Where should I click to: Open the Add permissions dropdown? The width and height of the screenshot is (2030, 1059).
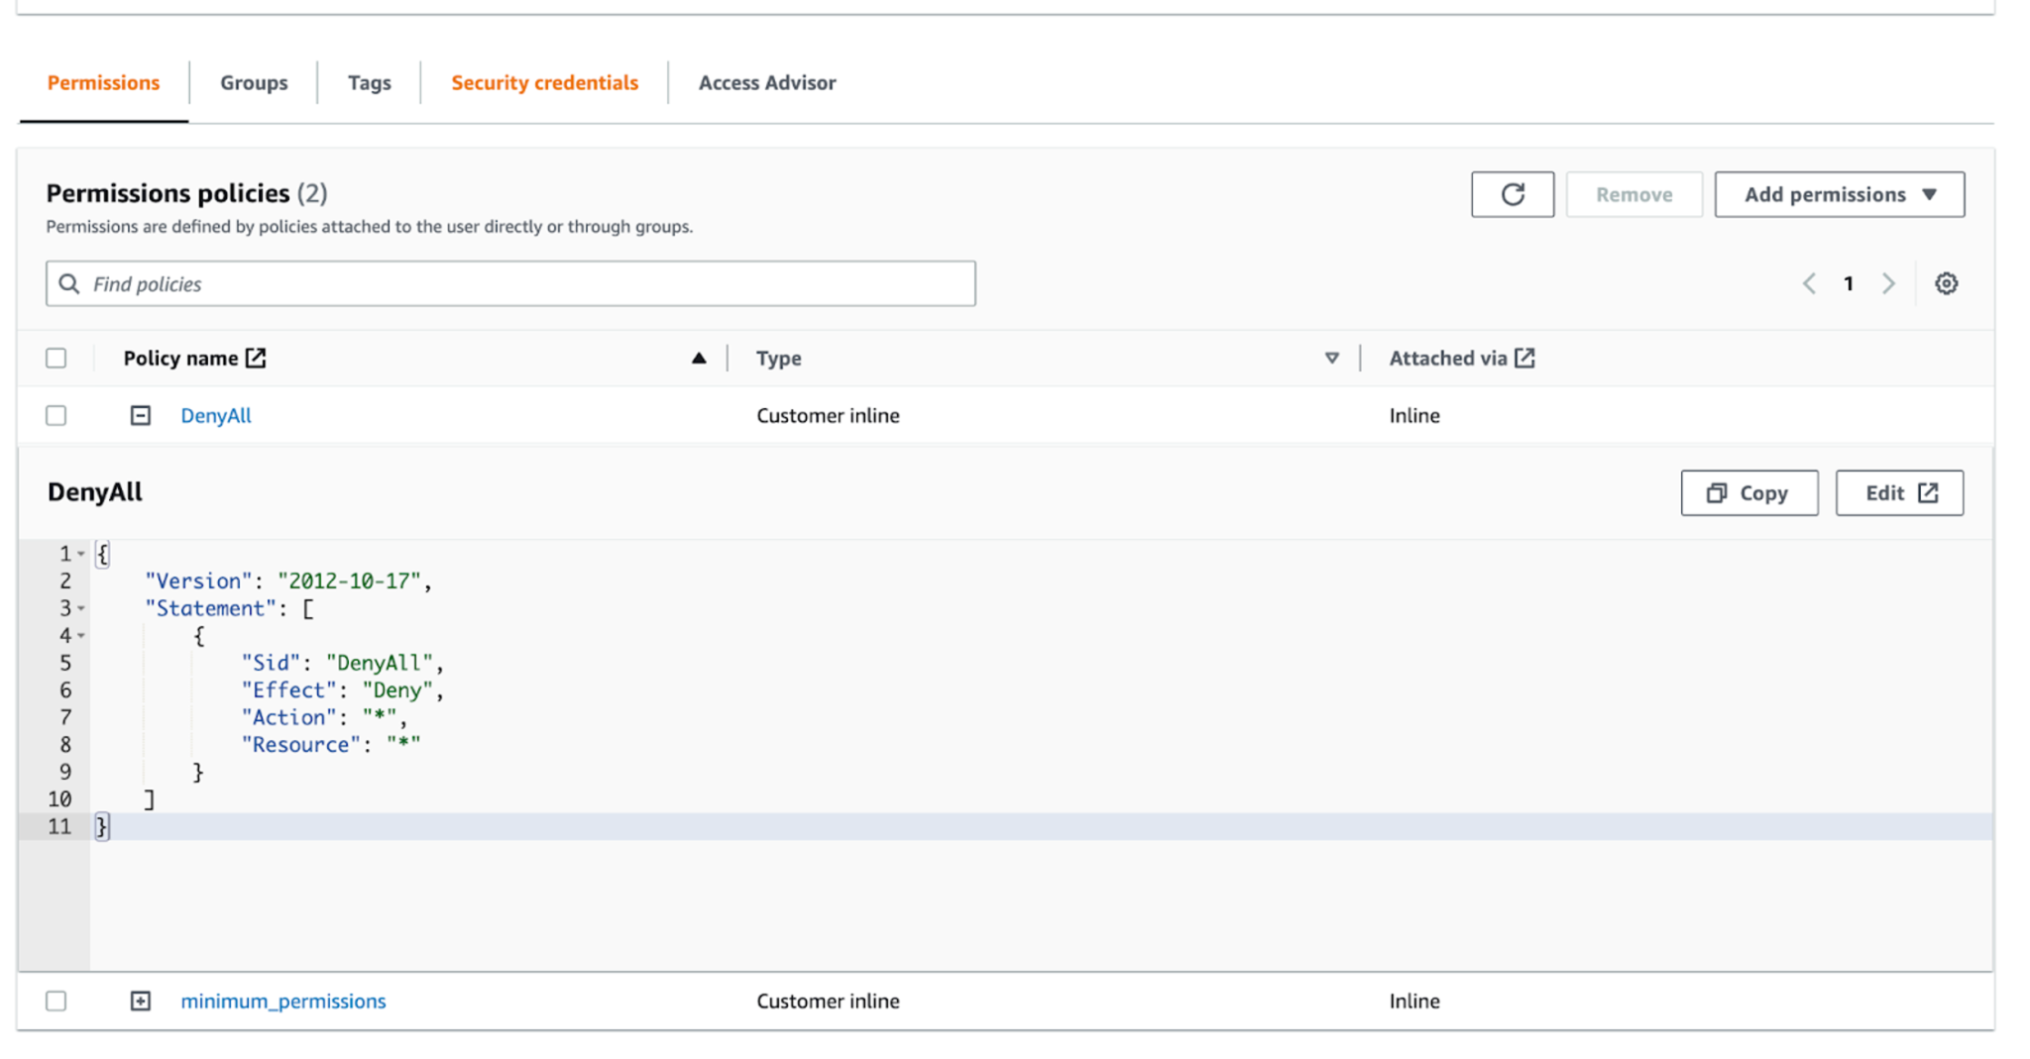(1839, 194)
